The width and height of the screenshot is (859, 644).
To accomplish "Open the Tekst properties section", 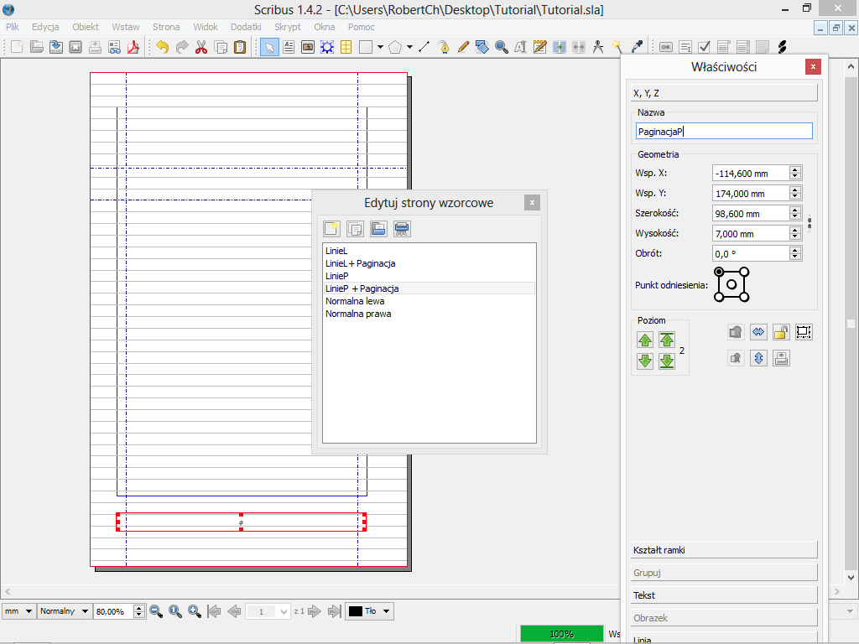I will click(x=723, y=595).
